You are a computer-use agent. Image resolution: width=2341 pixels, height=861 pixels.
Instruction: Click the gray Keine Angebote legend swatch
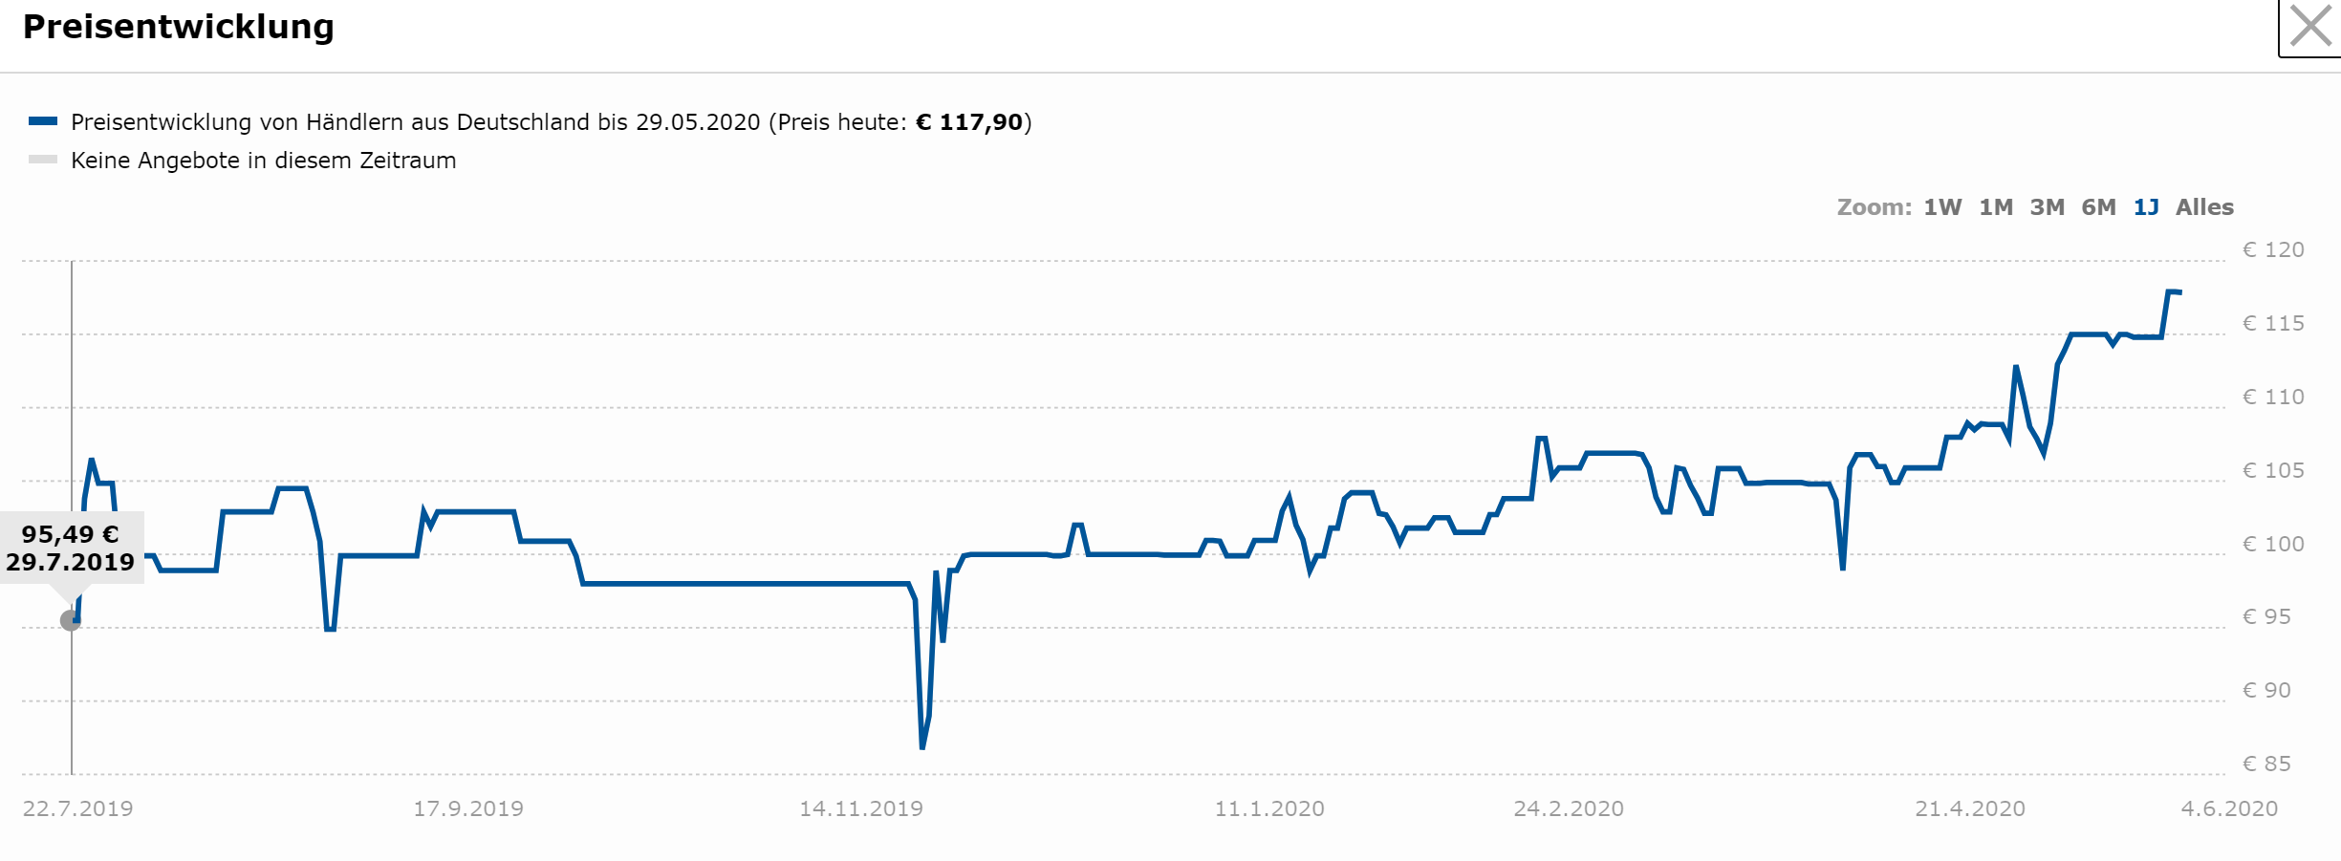[x=43, y=160]
